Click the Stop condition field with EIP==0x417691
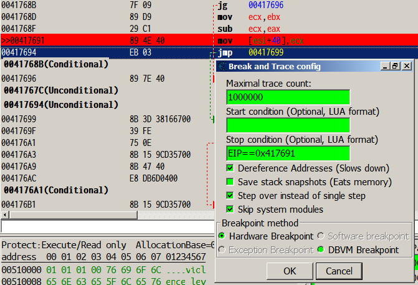Screen dimensions: 418x285 tap(288, 153)
